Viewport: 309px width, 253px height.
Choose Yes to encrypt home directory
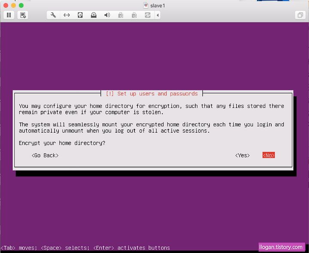[x=242, y=155]
